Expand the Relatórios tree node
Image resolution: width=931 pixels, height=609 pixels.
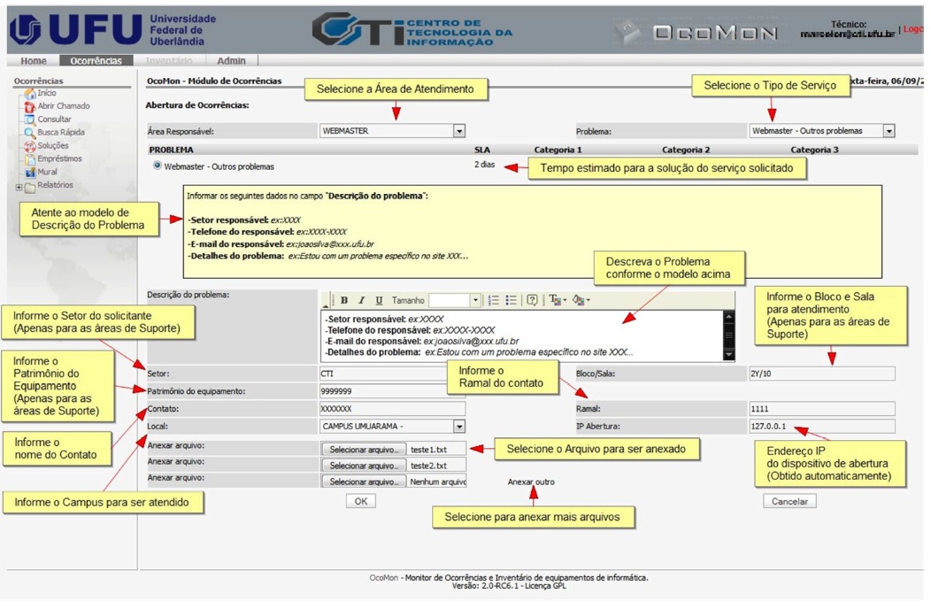tap(19, 187)
